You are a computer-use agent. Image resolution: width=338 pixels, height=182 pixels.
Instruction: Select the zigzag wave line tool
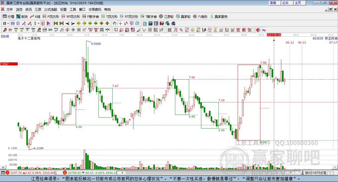coord(144,30)
